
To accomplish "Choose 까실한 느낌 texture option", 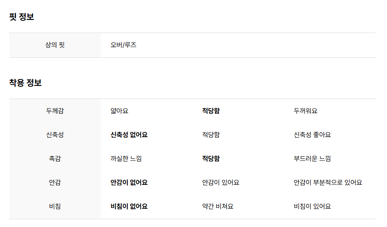I will tap(126, 158).
